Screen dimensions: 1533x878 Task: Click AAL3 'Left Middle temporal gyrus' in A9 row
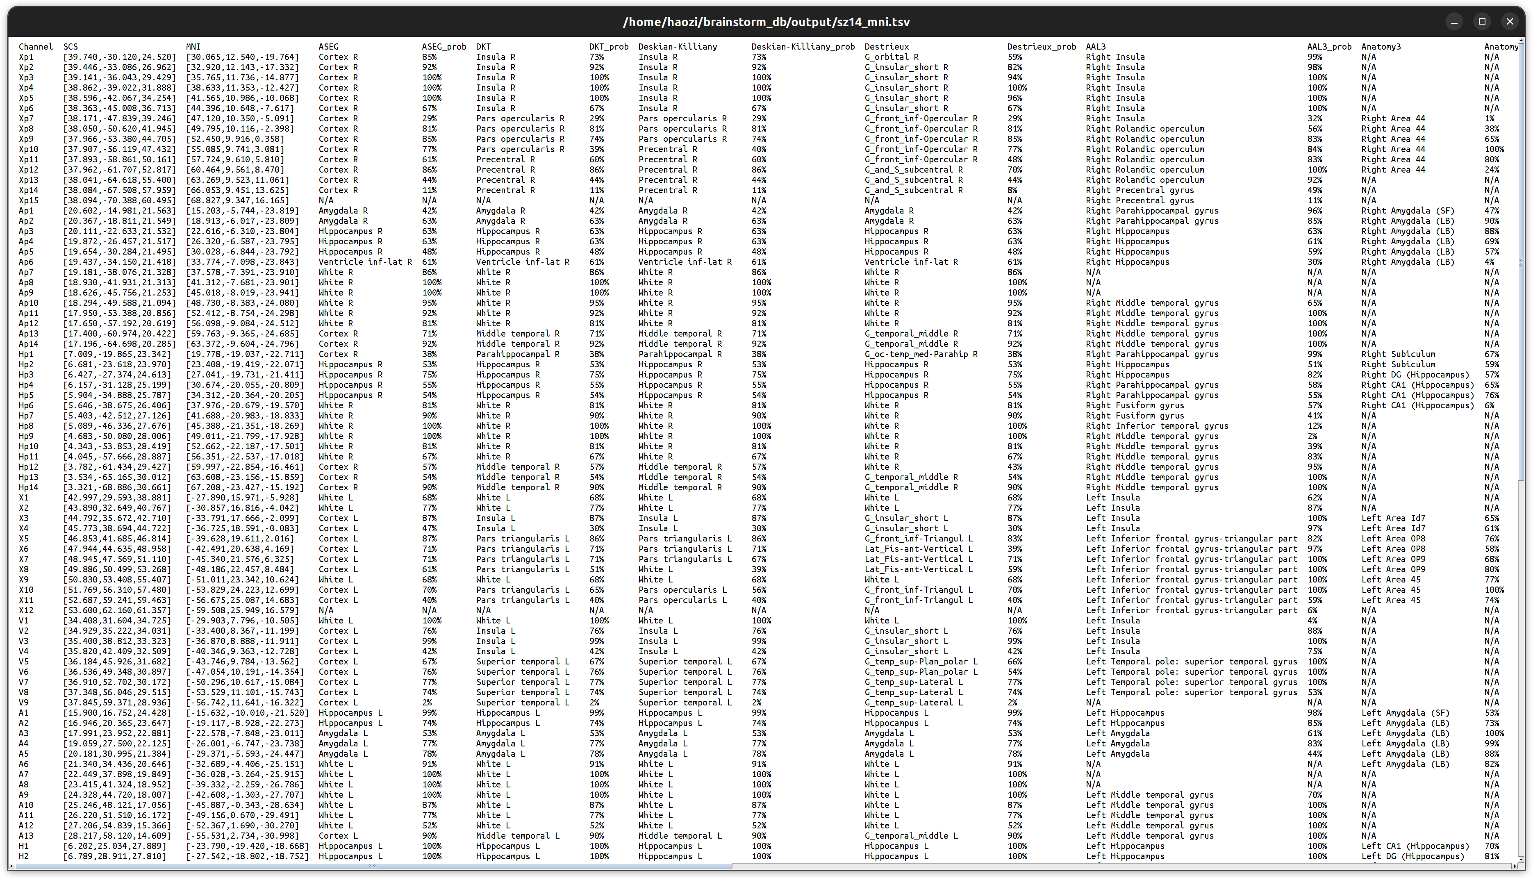click(x=1150, y=795)
